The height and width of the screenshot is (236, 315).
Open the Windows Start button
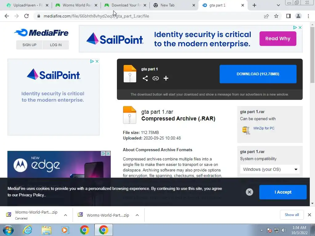pos(8,230)
